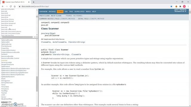Open the INDEX navigation item
Image resolution: width=191 pixels, height=107 pixels.
point(88,12)
